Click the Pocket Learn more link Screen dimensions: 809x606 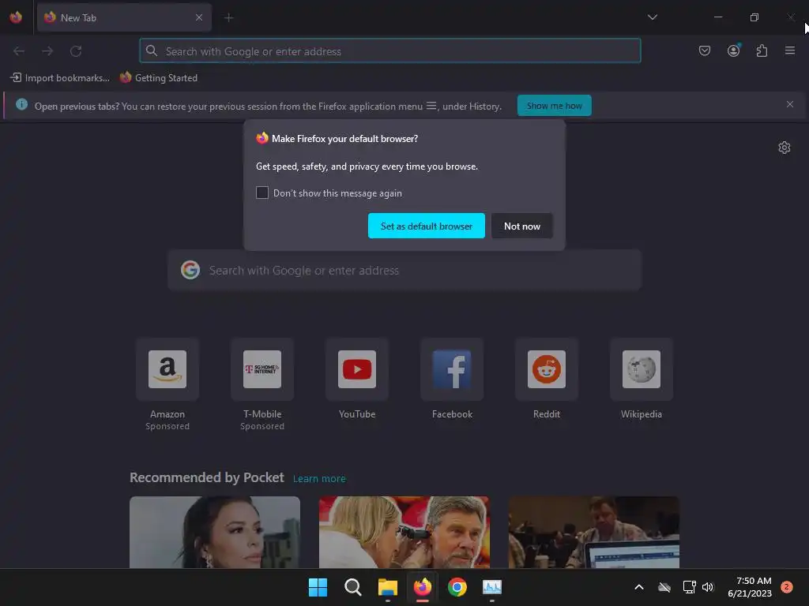point(319,479)
